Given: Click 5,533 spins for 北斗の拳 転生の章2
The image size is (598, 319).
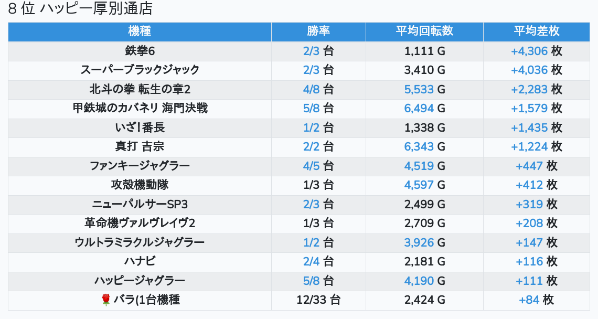Looking at the screenshot, I should click(419, 90).
